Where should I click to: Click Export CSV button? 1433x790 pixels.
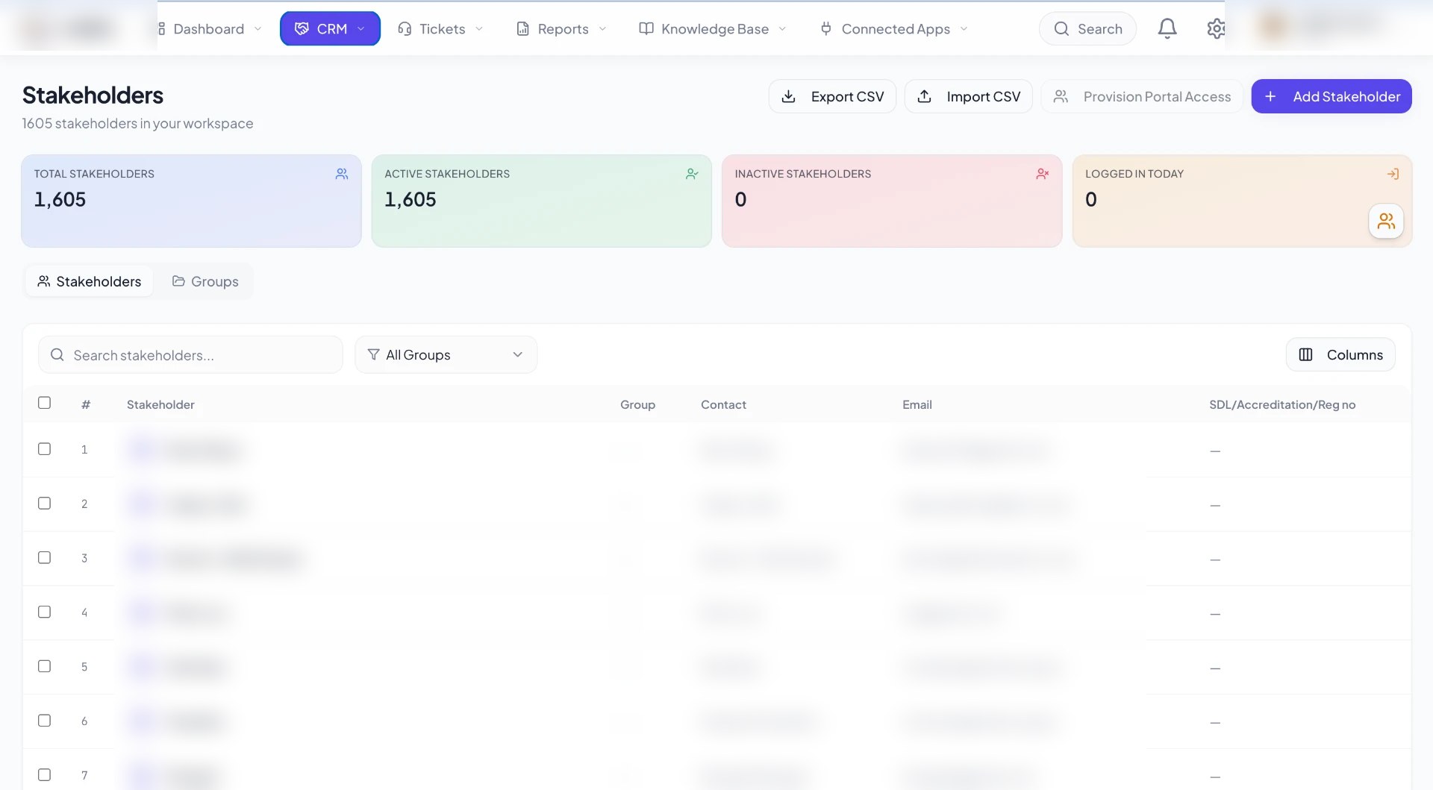click(x=832, y=96)
